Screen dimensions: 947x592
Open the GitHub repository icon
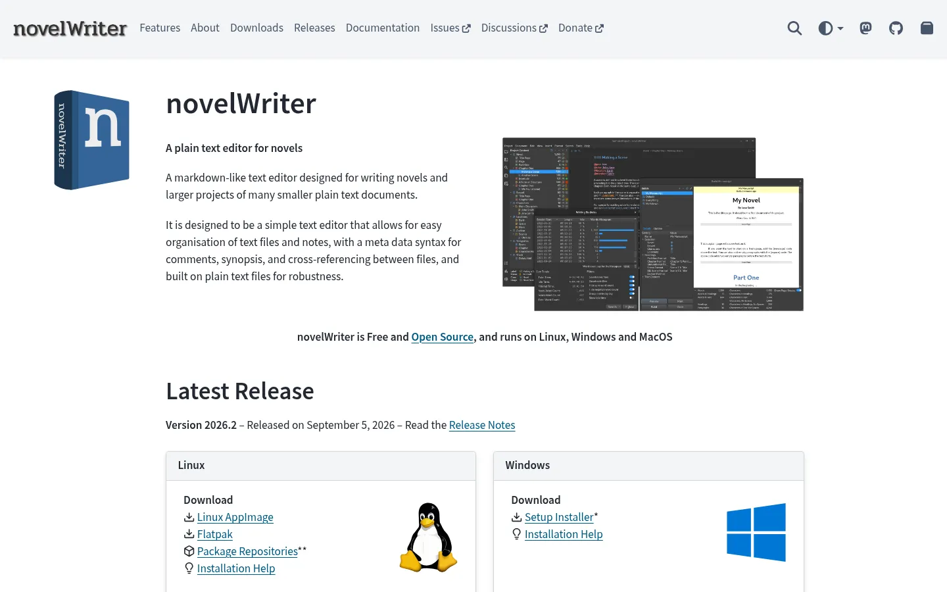pyautogui.click(x=896, y=28)
